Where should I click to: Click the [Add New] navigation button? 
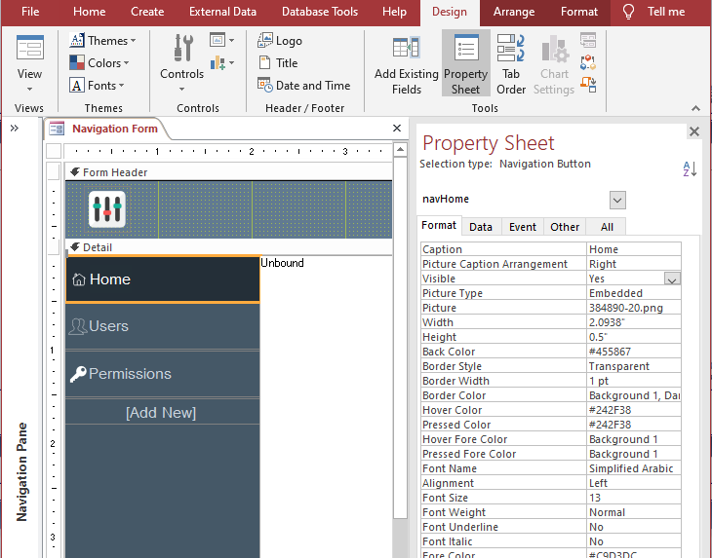(x=161, y=413)
